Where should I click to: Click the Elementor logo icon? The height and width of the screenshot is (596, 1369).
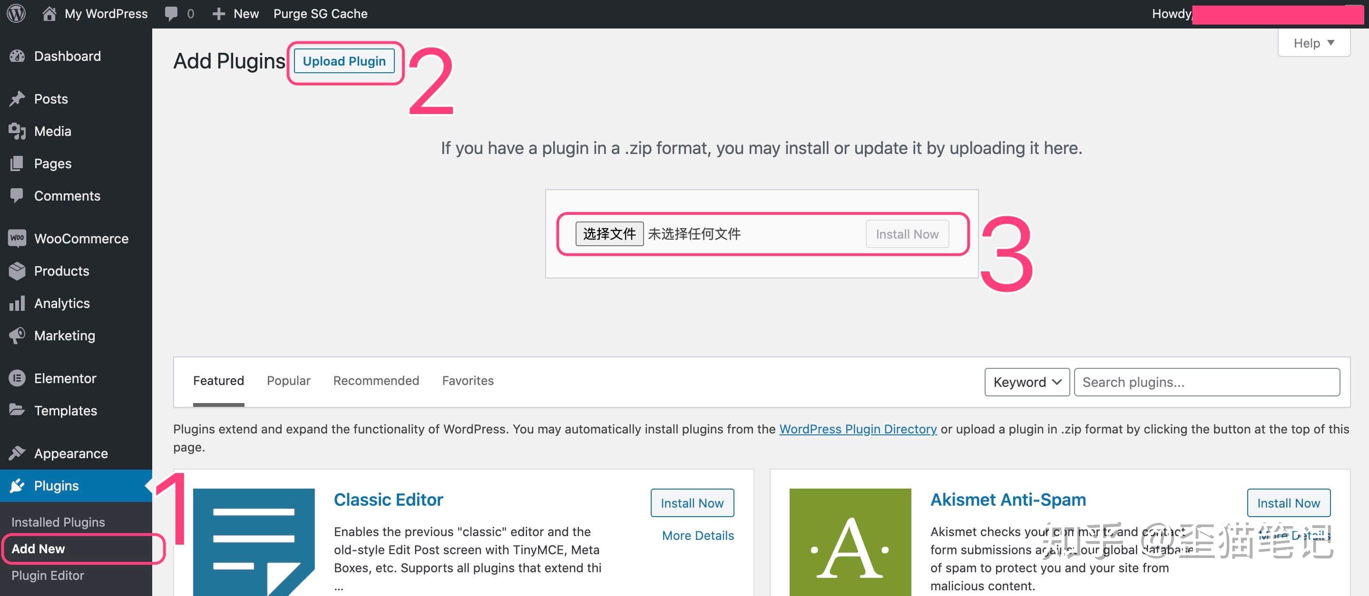click(x=17, y=378)
